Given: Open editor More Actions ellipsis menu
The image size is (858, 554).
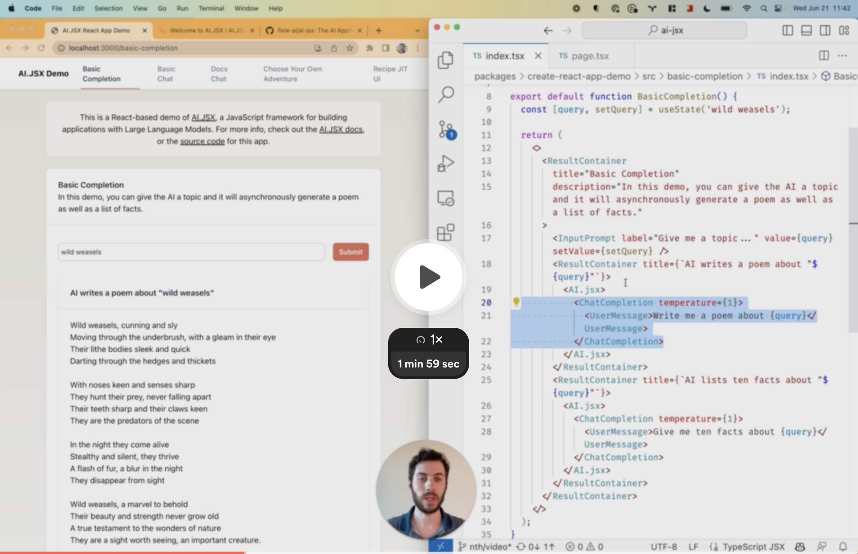Looking at the screenshot, I should [842, 56].
